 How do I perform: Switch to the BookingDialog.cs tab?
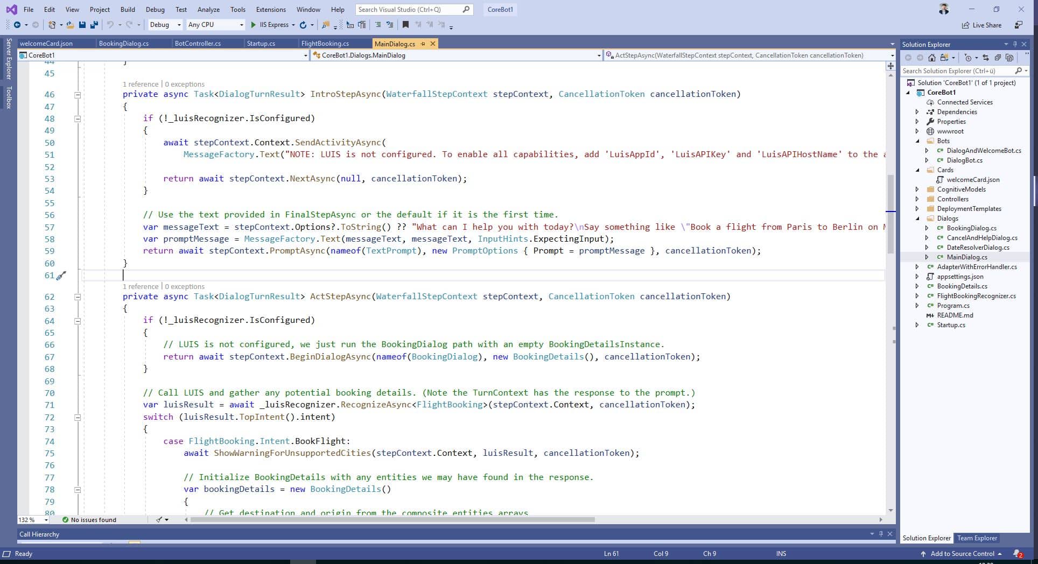tap(124, 44)
